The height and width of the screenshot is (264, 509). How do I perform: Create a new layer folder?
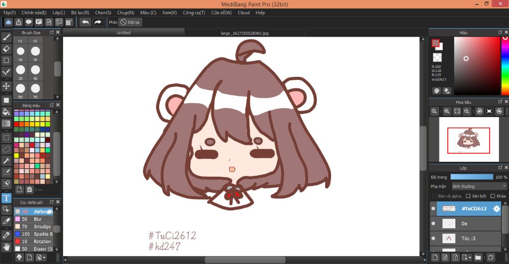(478, 258)
